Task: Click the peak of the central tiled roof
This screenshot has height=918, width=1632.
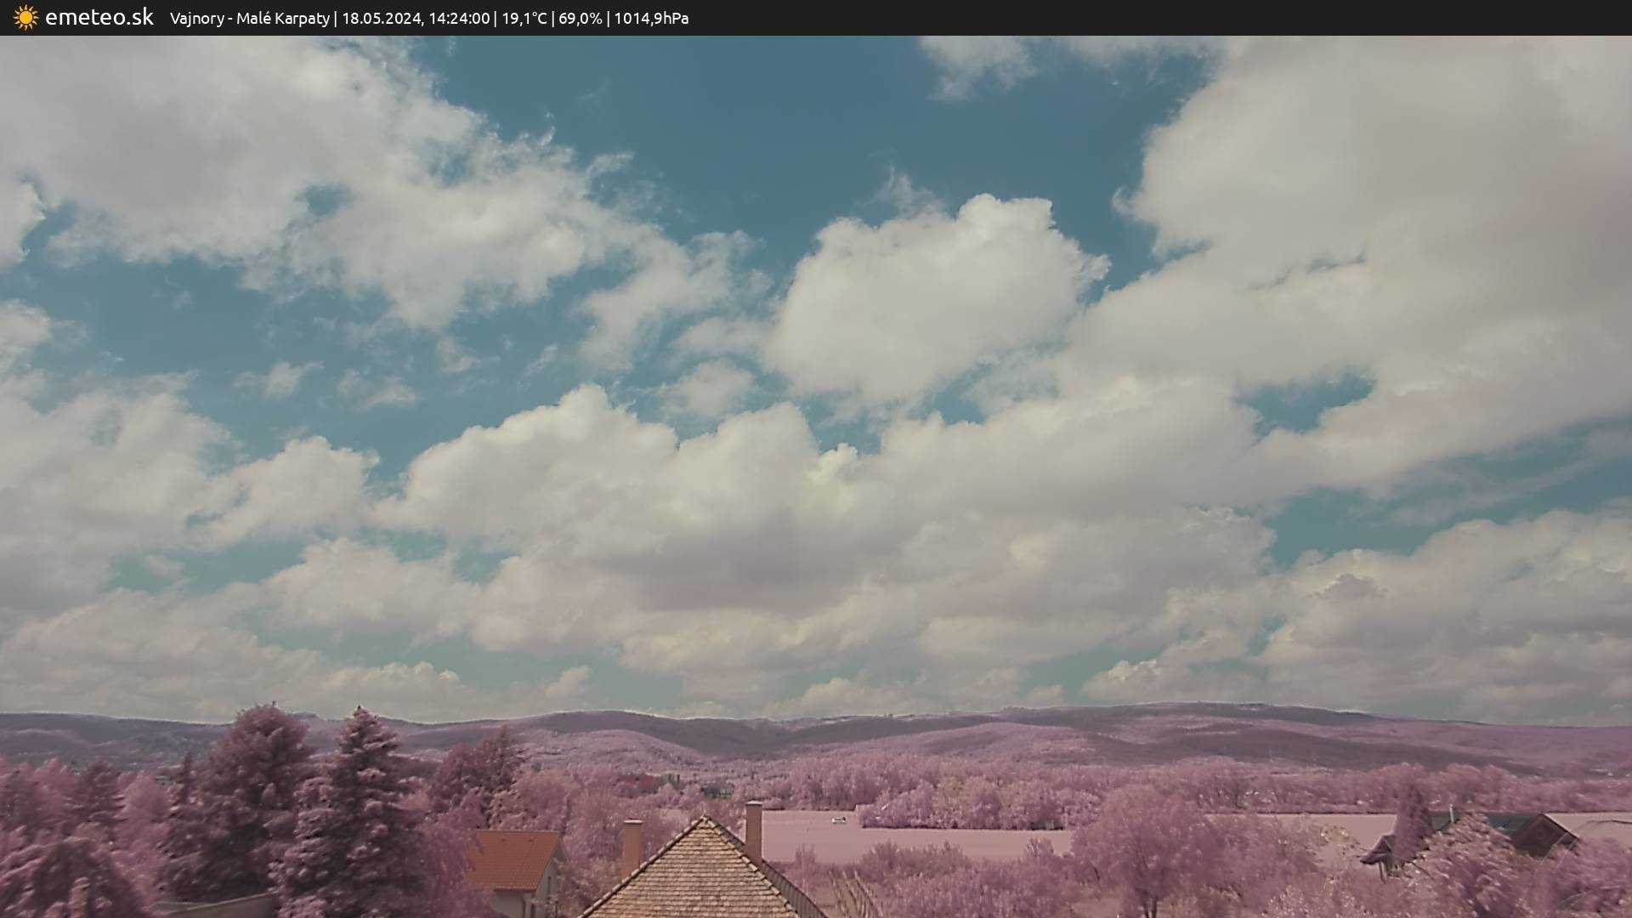Action: click(x=704, y=820)
